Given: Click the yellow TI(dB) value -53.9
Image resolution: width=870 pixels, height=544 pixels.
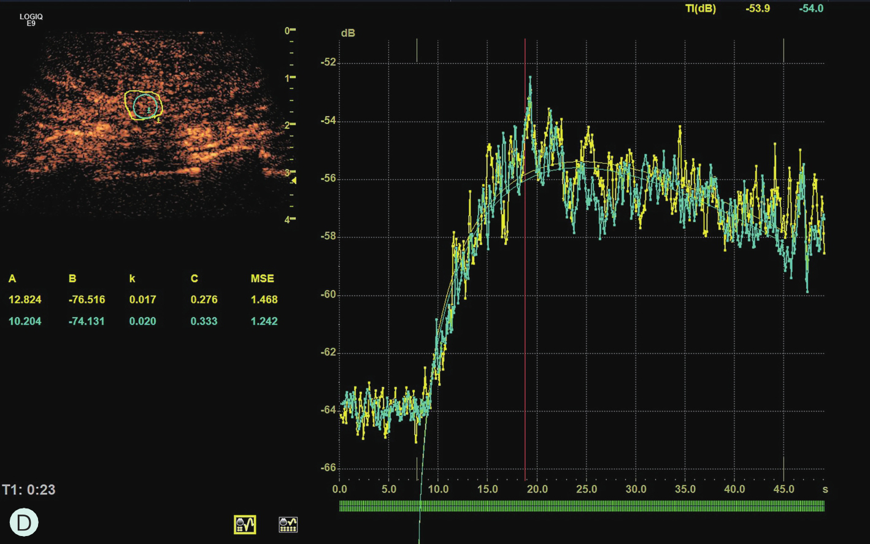Looking at the screenshot, I should [758, 9].
